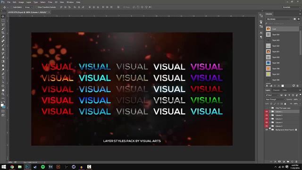
Task: Click the Delete layer trash icon
Action: (x=296, y=161)
